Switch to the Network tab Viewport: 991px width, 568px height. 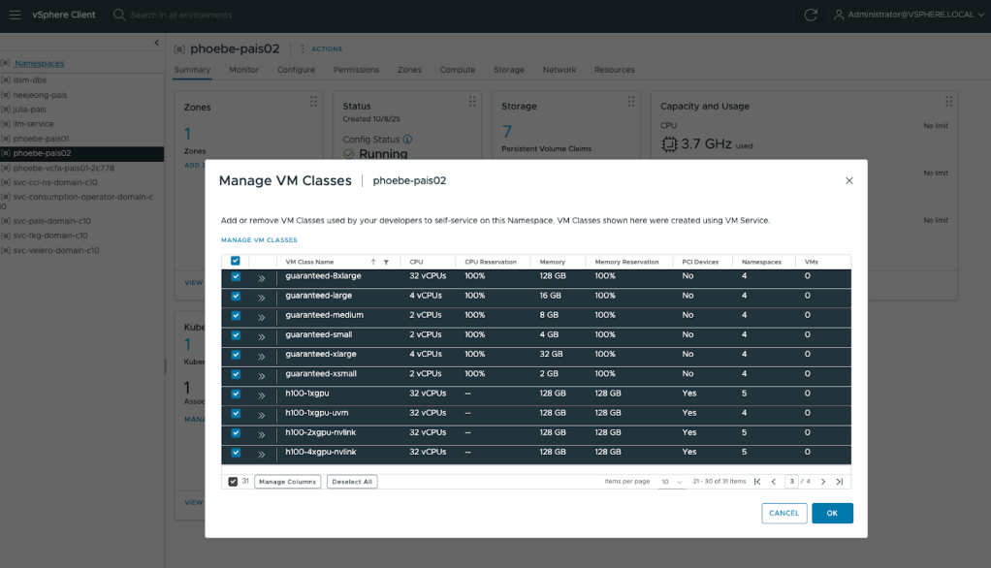(559, 70)
